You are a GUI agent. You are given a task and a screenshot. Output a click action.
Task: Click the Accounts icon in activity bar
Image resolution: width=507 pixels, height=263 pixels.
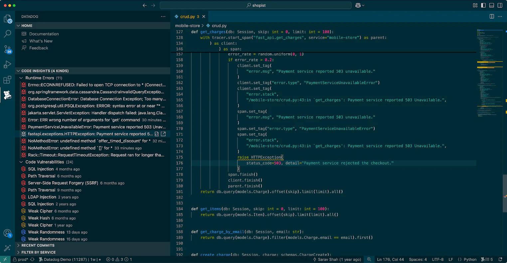[7, 233]
